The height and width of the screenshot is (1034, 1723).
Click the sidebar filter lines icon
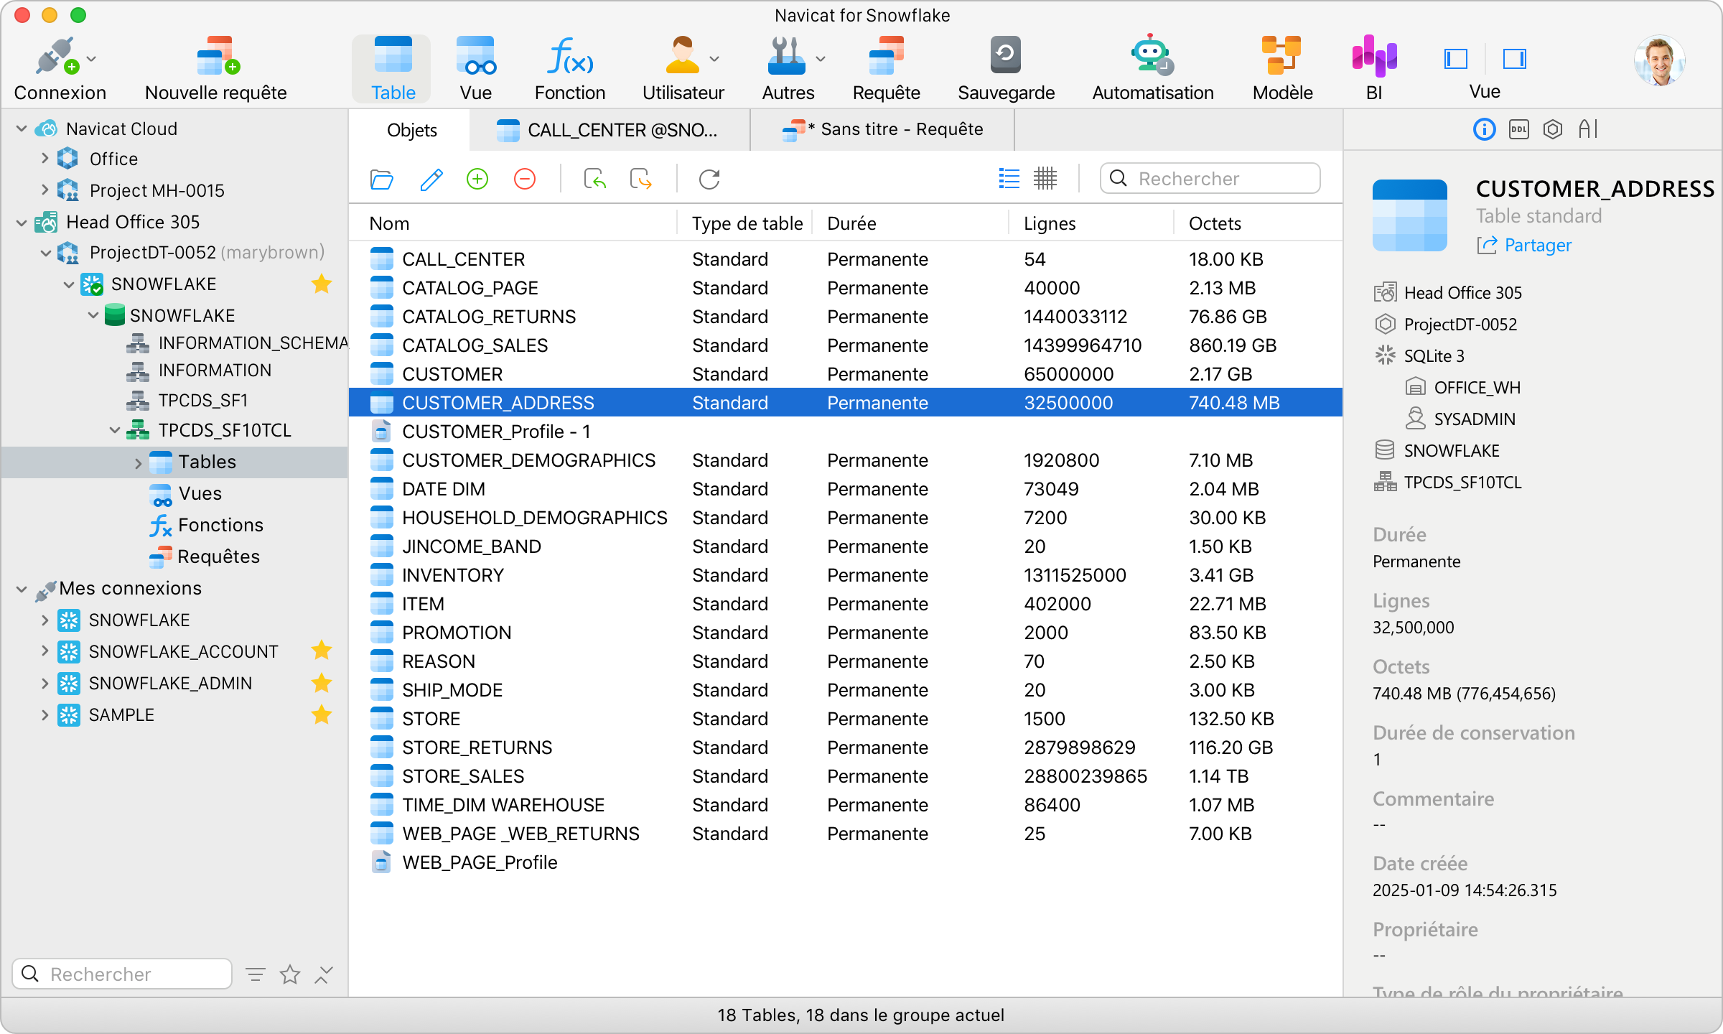[256, 974]
